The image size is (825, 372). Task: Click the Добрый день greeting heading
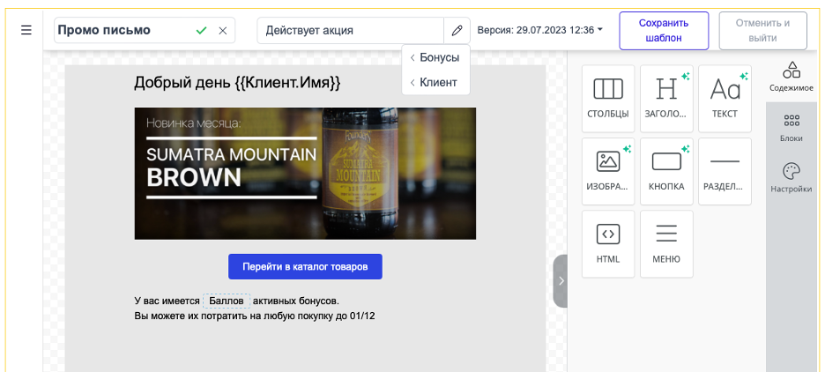237,83
